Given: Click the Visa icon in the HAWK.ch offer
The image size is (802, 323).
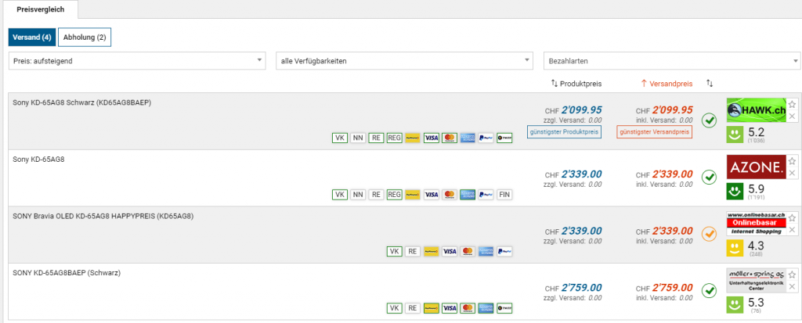Looking at the screenshot, I should point(431,138).
